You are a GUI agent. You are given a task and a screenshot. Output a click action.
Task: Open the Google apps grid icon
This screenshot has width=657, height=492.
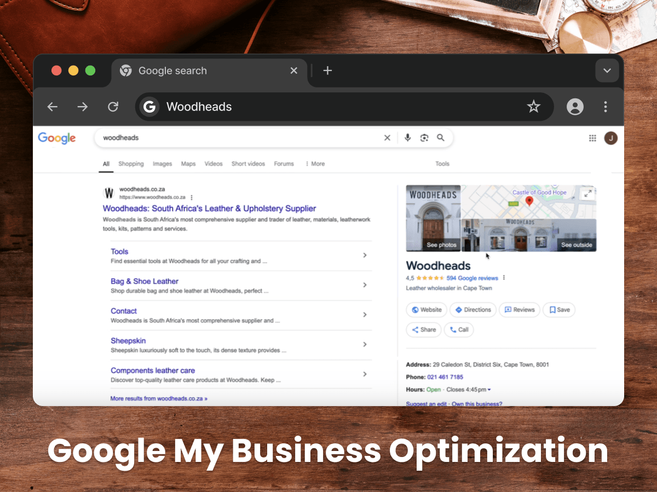point(592,138)
